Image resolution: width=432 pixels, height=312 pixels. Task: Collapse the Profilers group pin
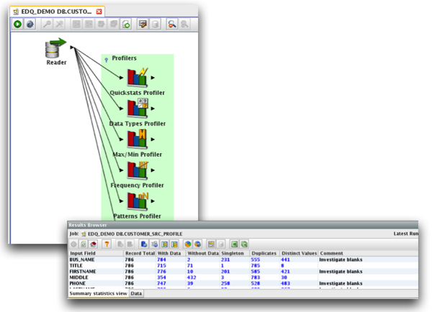pyautogui.click(x=107, y=60)
